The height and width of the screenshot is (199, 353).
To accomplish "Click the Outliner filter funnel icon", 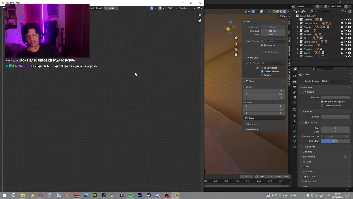I will tap(343, 11).
